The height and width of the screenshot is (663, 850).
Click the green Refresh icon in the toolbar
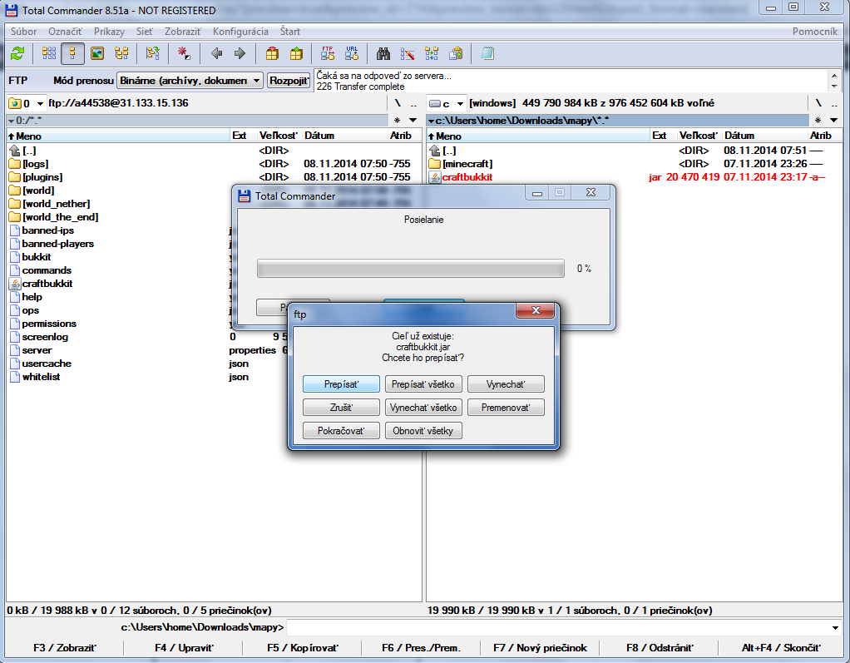click(17, 53)
